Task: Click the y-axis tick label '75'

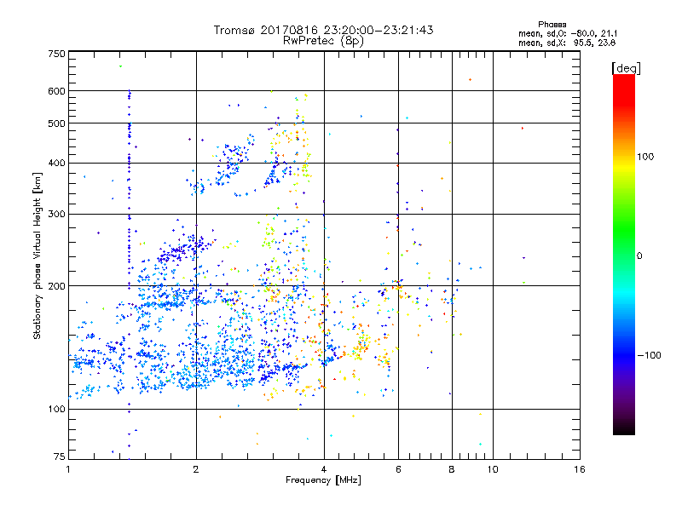Action: [60, 456]
